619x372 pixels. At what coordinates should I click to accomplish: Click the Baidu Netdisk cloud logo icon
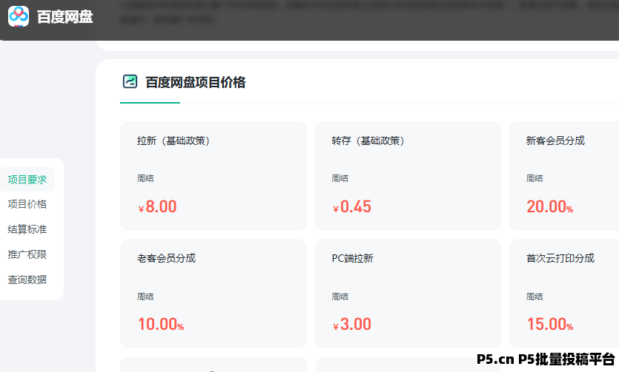click(x=19, y=16)
